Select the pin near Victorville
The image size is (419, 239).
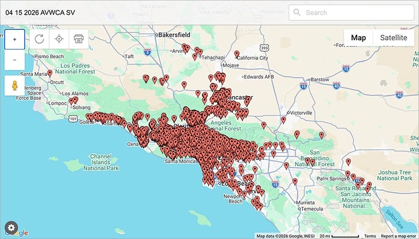pos(283,120)
